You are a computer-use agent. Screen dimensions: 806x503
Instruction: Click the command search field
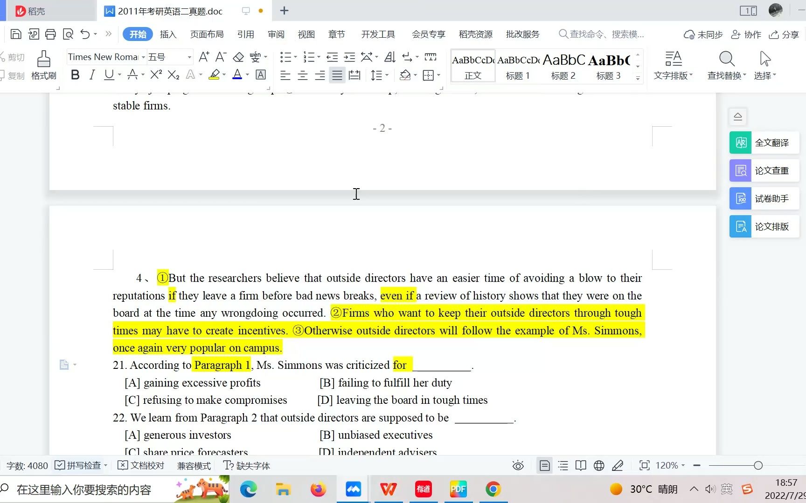pyautogui.click(x=602, y=34)
